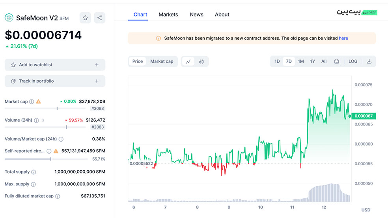Switch to the News tab

coord(196,15)
